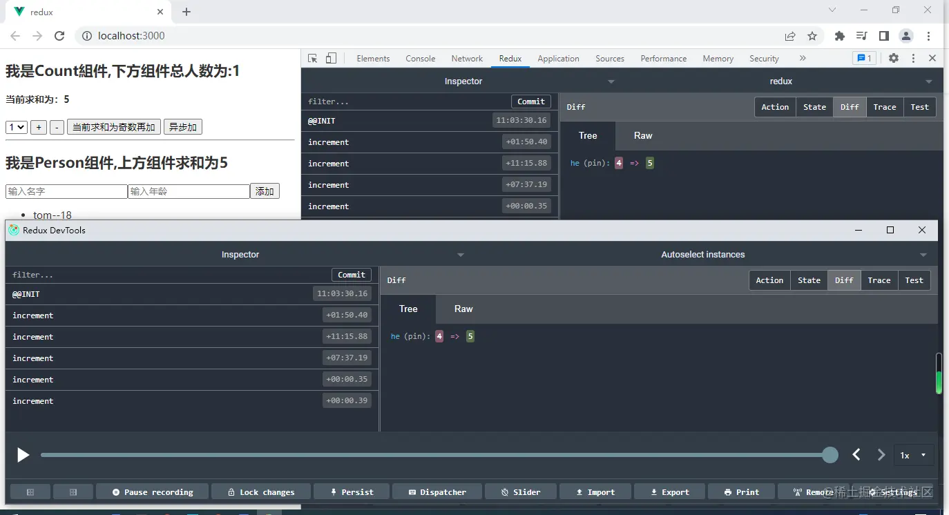Screen dimensions: 949x515
Task: Open the Application tab
Action: tap(558, 59)
